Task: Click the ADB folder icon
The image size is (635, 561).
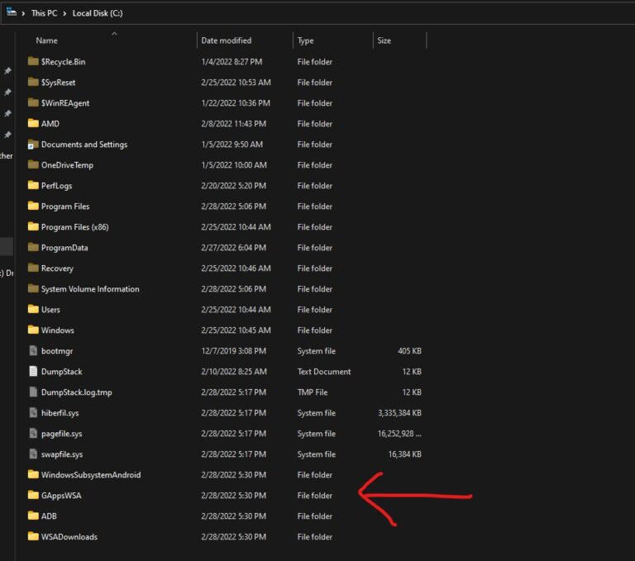Action: point(33,516)
